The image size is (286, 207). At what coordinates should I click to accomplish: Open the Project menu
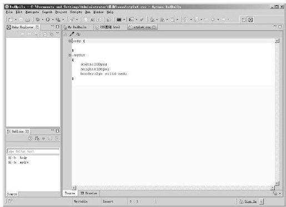61,12
